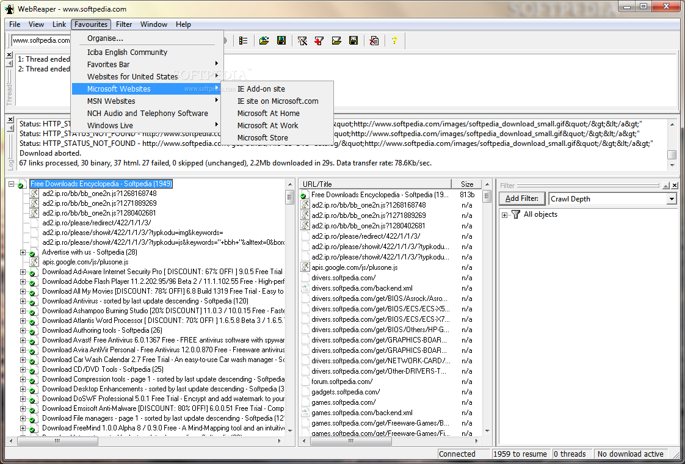Click the document with red X icon

[374, 41]
